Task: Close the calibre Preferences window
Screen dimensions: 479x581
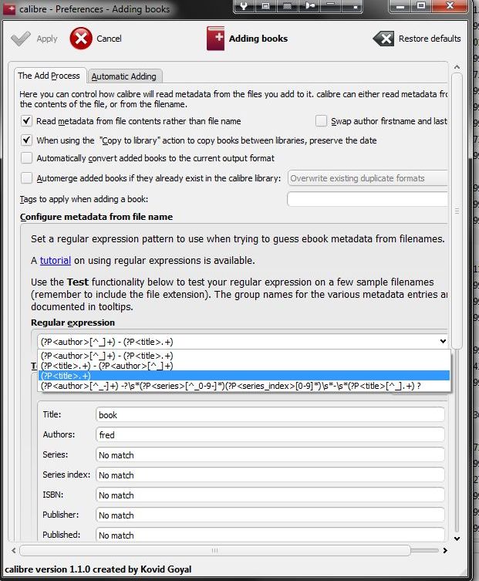Action: 450,6
